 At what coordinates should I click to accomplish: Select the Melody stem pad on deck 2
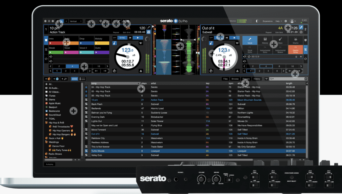coord(265,40)
